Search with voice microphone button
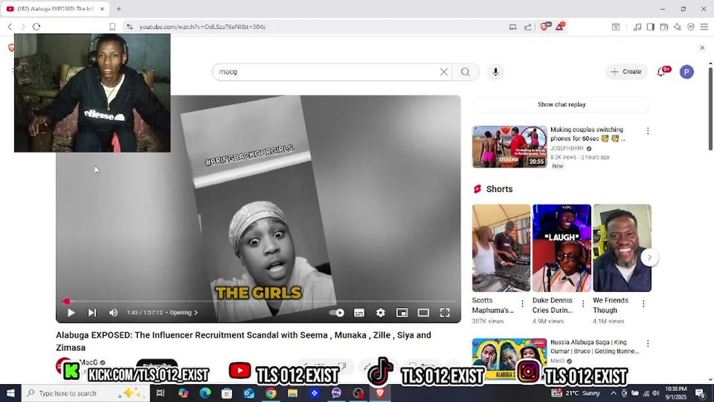 495,71
